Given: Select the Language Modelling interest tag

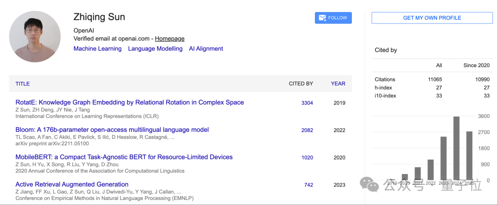Looking at the screenshot, I should coord(155,49).
